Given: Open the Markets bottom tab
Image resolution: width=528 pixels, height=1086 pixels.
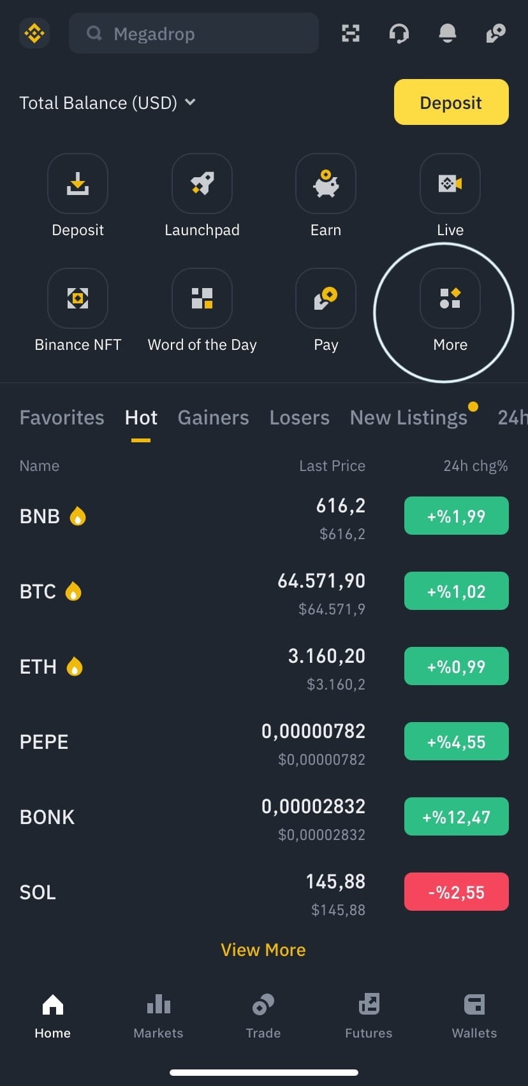Looking at the screenshot, I should click(158, 1016).
